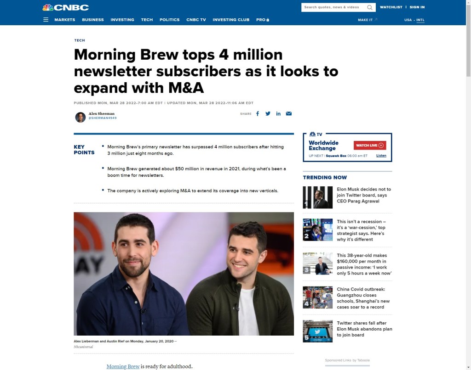Image resolution: width=471 pixels, height=370 pixels.
Task: Switch edition to INTL
Action: (420, 20)
